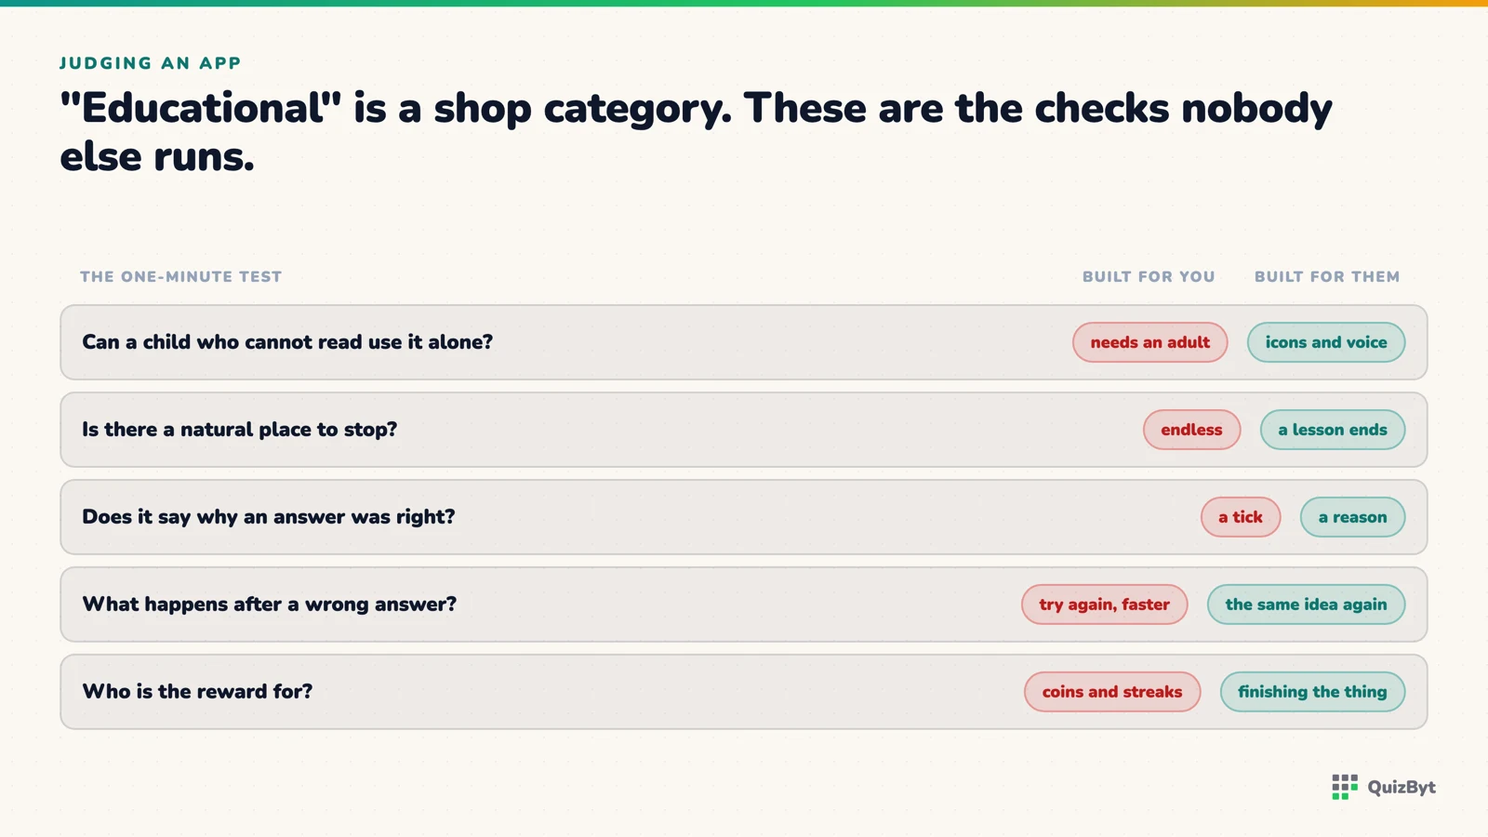Click the 'BUILT FOR THEM' column header
The height and width of the screenshot is (837, 1488).
click(x=1327, y=277)
